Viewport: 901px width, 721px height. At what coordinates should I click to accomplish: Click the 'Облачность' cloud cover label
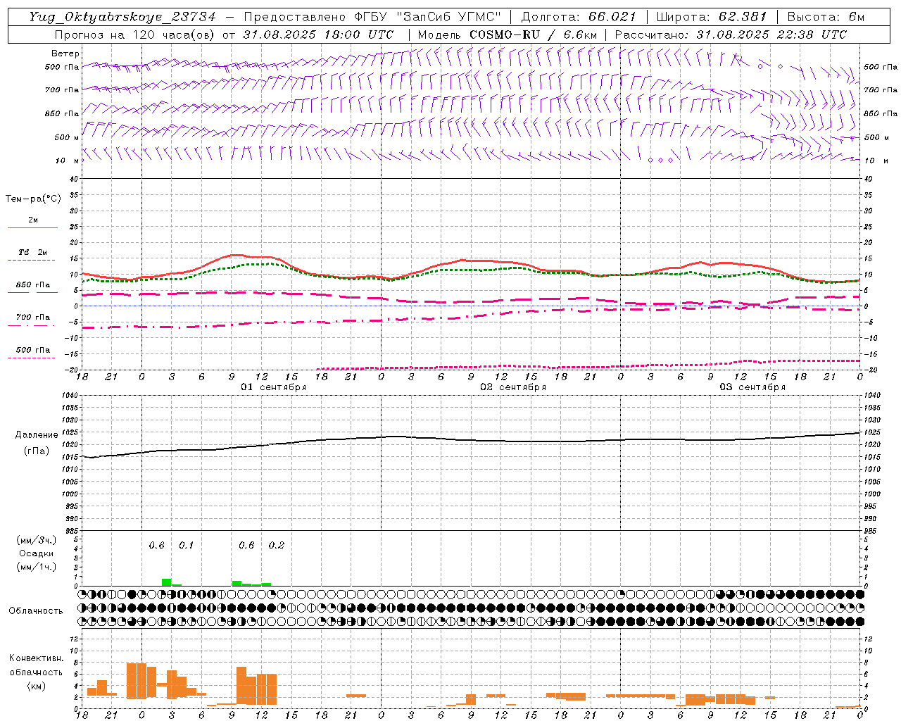36,611
